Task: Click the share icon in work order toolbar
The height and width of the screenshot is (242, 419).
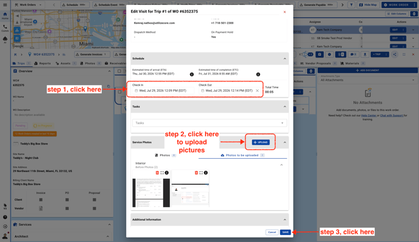Action: pyautogui.click(x=395, y=54)
